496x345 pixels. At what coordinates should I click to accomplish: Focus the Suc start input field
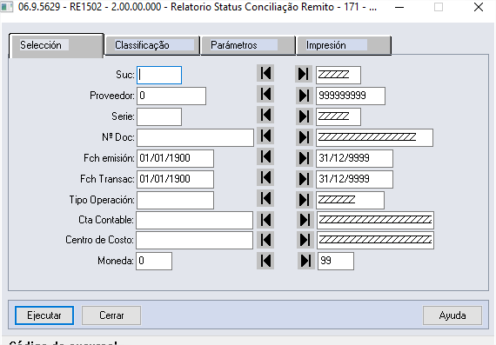[x=159, y=76]
